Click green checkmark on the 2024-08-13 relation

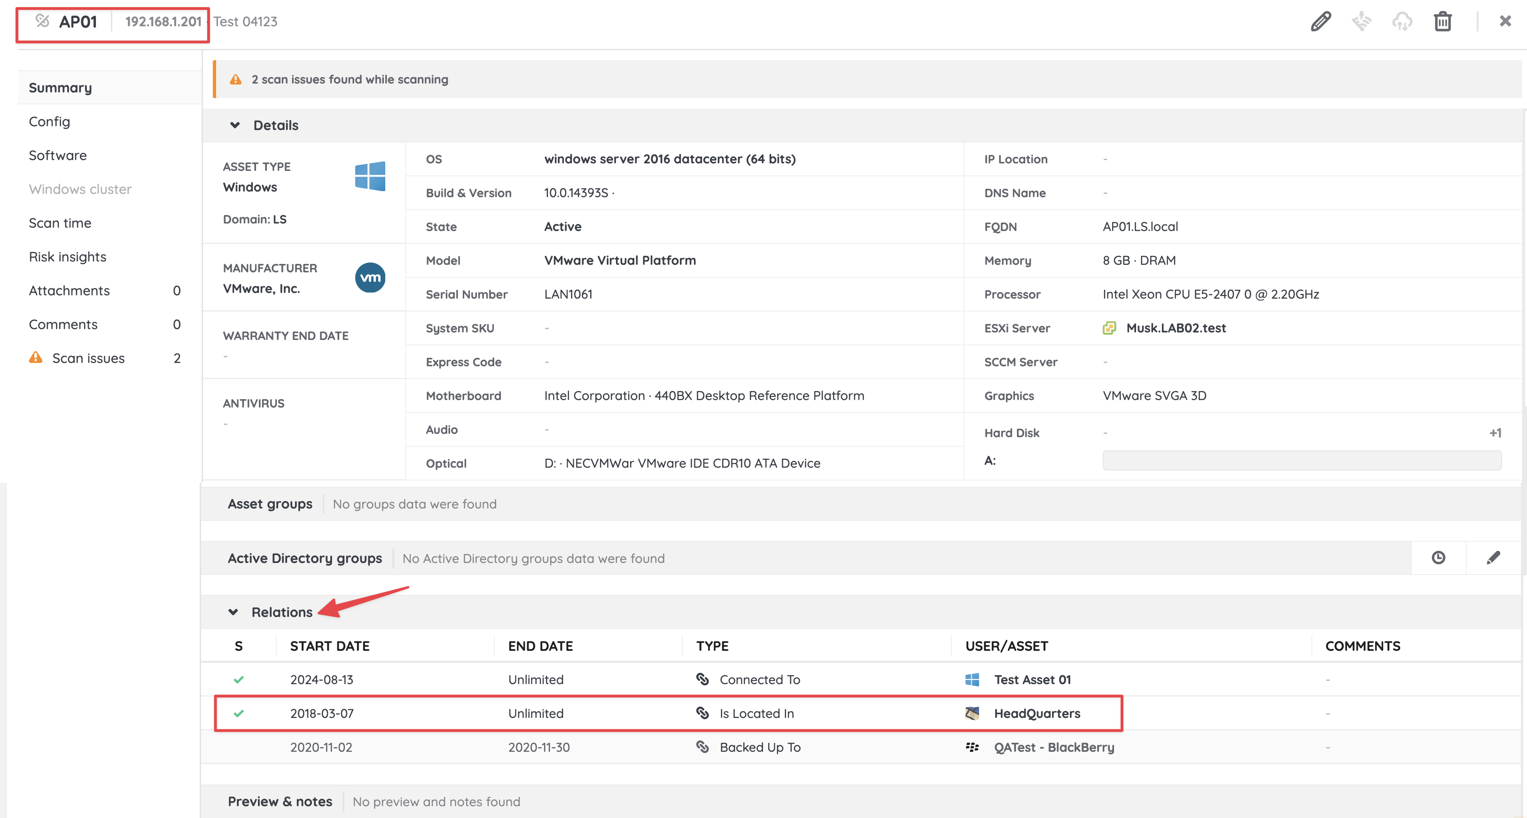click(238, 679)
